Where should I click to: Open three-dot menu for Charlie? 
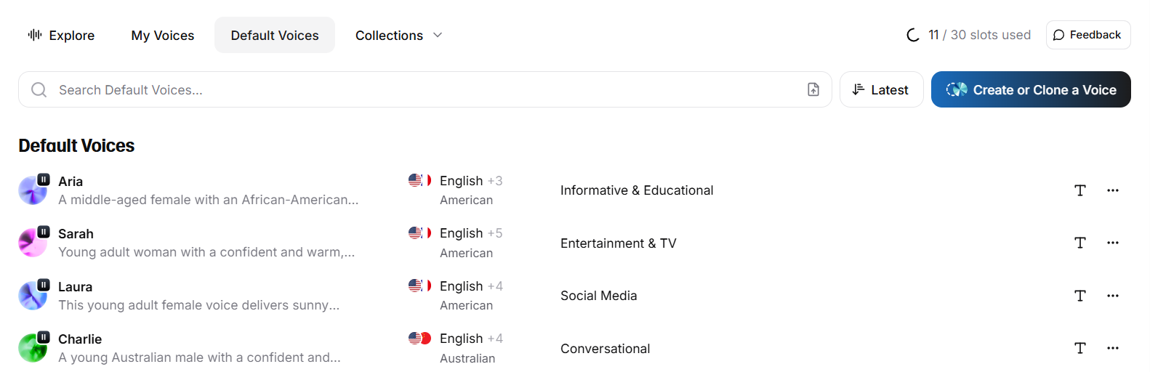click(1112, 348)
